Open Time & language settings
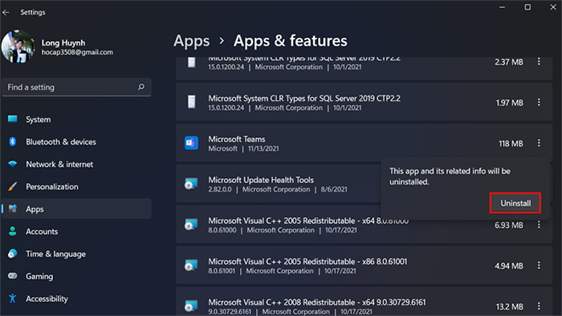The height and width of the screenshot is (316, 562). click(76, 253)
